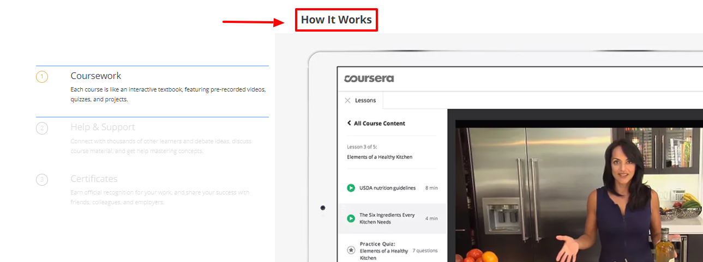Click the step 1 circle icon
Viewport: 703px width, 262px height.
click(42, 77)
